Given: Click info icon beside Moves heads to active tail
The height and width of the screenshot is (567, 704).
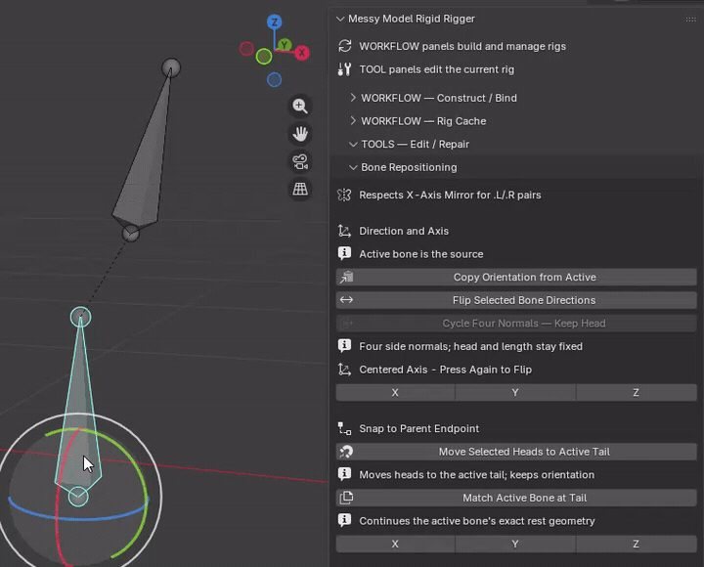Looking at the screenshot, I should coord(344,474).
